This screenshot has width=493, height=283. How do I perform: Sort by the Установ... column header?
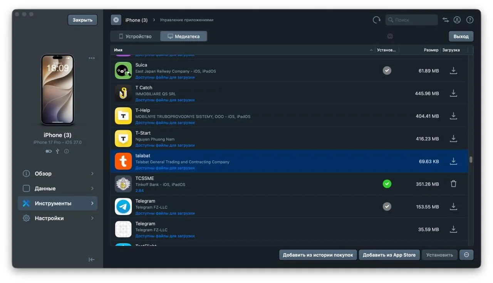[386, 50]
